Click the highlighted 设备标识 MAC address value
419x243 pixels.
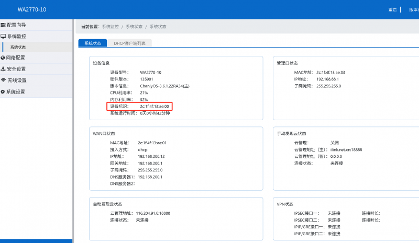154,106
